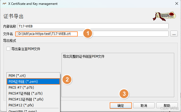This screenshot has height=112, width=181.
Task: Click the description text 导出完整的证书链至PEM文件
Action: pos(84,56)
